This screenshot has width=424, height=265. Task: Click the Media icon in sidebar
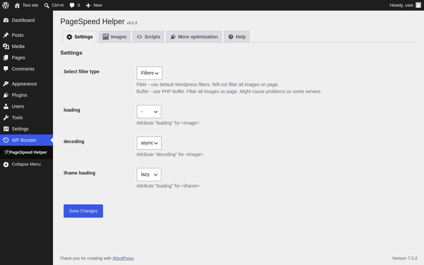(6, 46)
